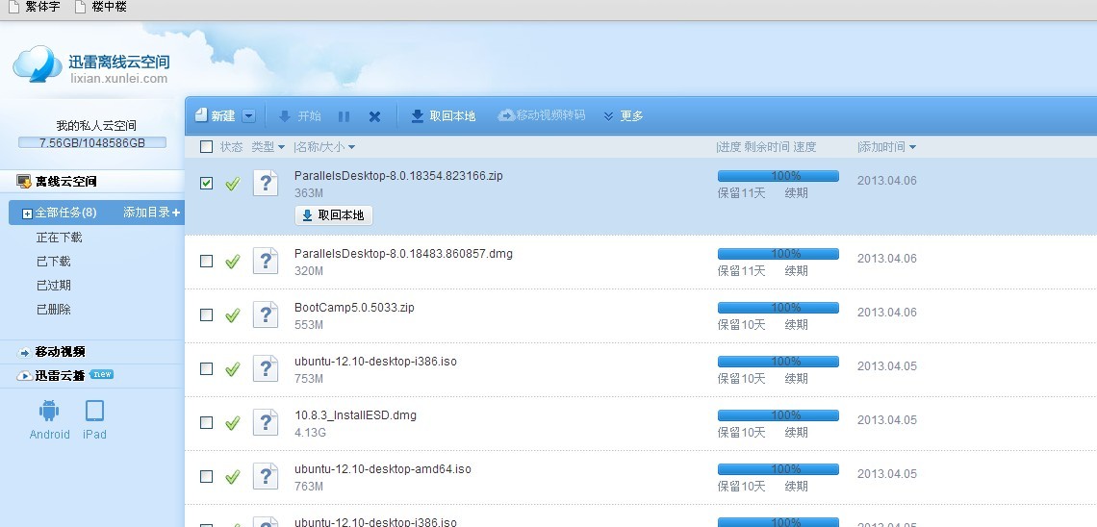Click the file type icon of ubuntu-12.10-desktop-amd64.iso
Screen dimensions: 1097x527
266,476
